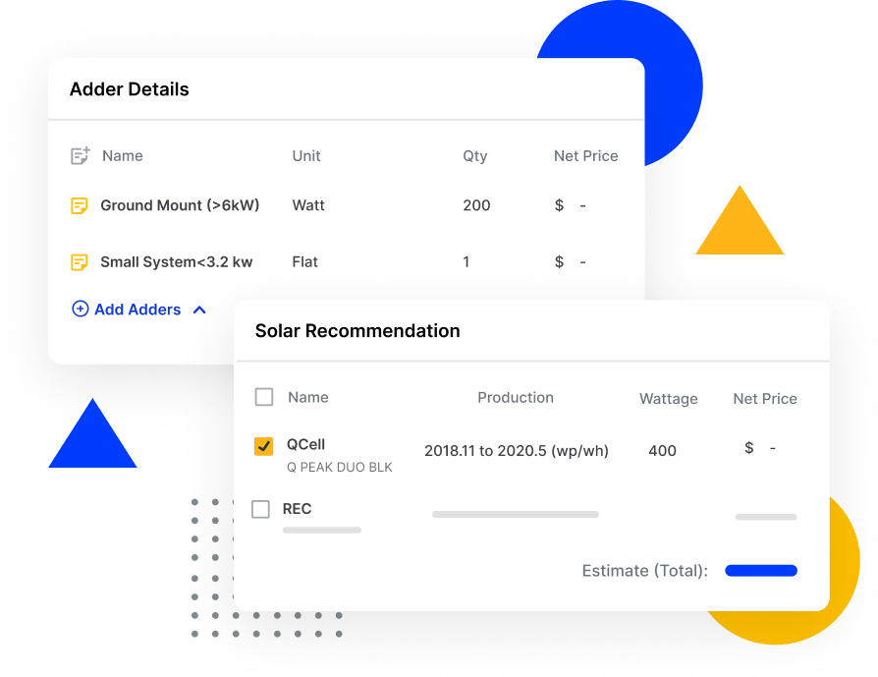
Task: Click the QCell product name
Action: pyautogui.click(x=305, y=444)
